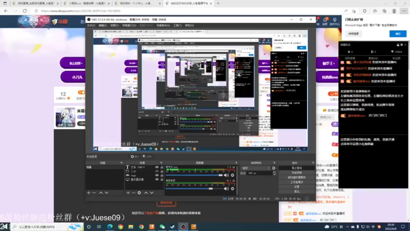
Task: Remove the selected scene with the minus icon in Scenes panel
Action: [x=94, y=193]
